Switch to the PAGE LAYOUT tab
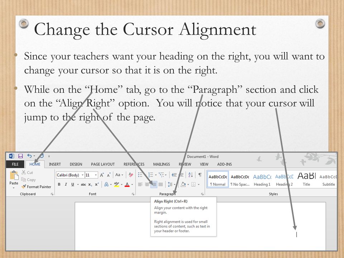Viewport: 344px width, 258px height. (x=103, y=164)
